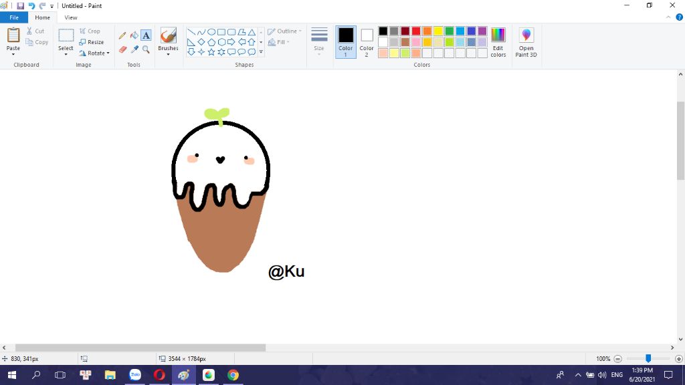Screen dimensions: 685x385
Task: Click the Undo button in title bar
Action: [x=31, y=5]
